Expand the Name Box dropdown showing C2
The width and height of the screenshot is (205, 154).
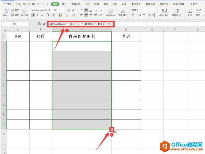click(28, 24)
